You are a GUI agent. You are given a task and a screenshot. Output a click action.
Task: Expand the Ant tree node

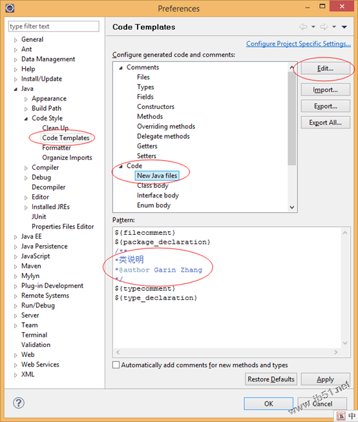click(16, 50)
